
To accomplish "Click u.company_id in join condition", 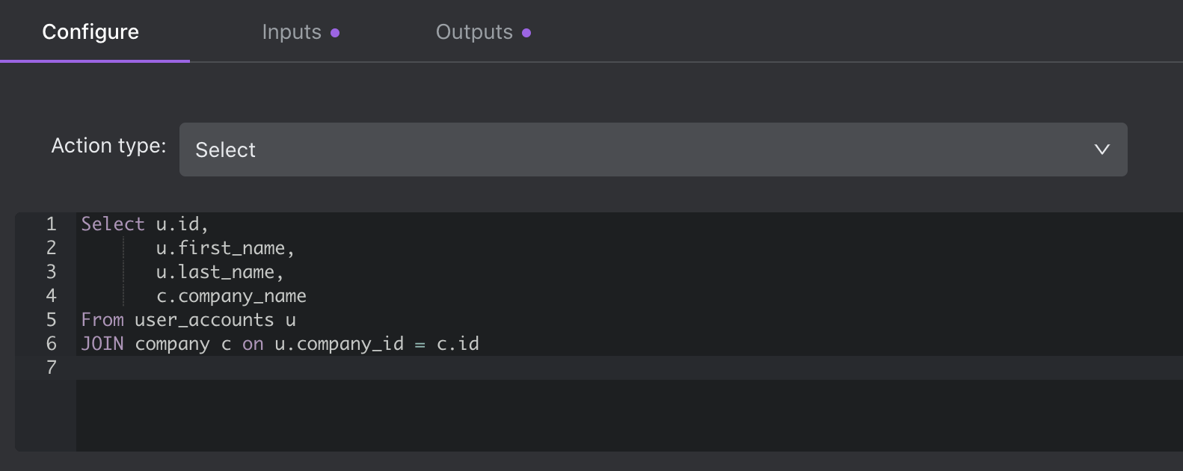I will coord(339,344).
